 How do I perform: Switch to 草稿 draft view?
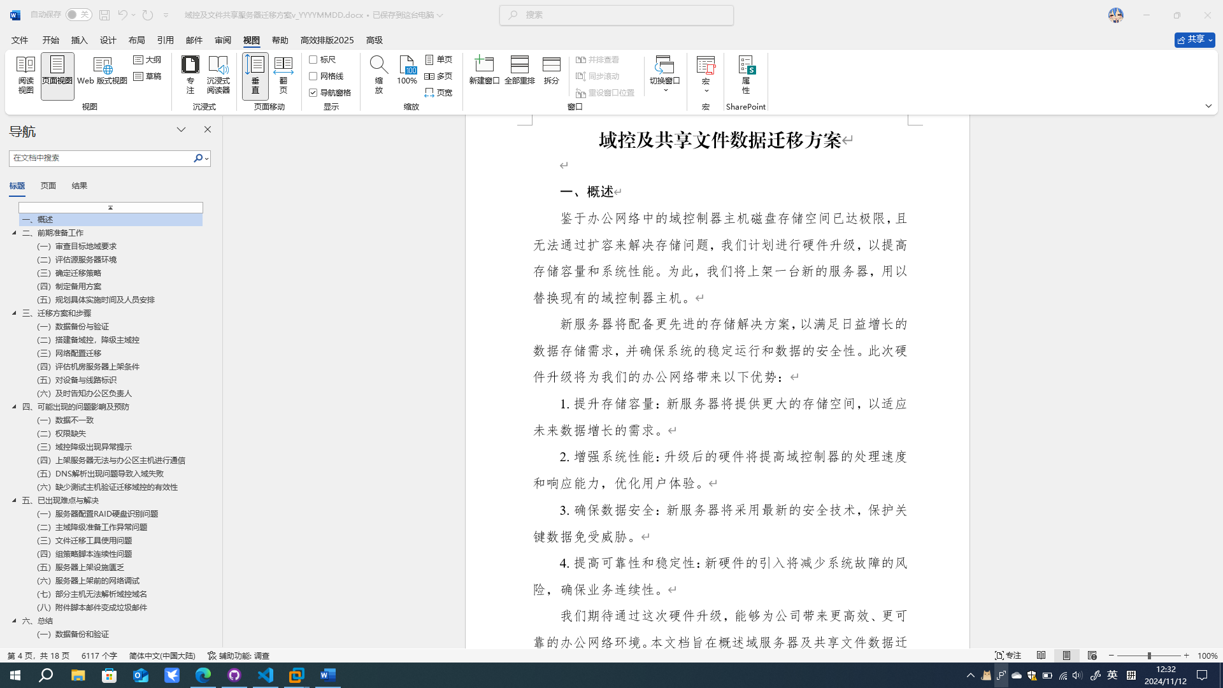pos(148,76)
